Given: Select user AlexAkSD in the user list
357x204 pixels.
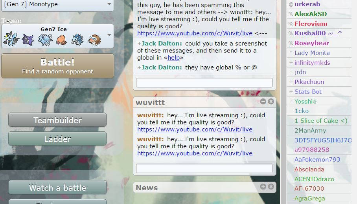Looking at the screenshot, I should pyautogui.click(x=319, y=14).
